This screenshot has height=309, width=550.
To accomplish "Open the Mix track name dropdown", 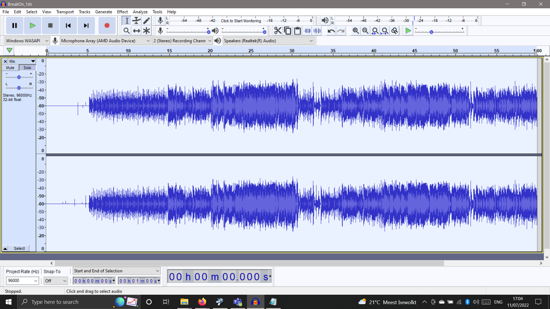I will coord(22,61).
